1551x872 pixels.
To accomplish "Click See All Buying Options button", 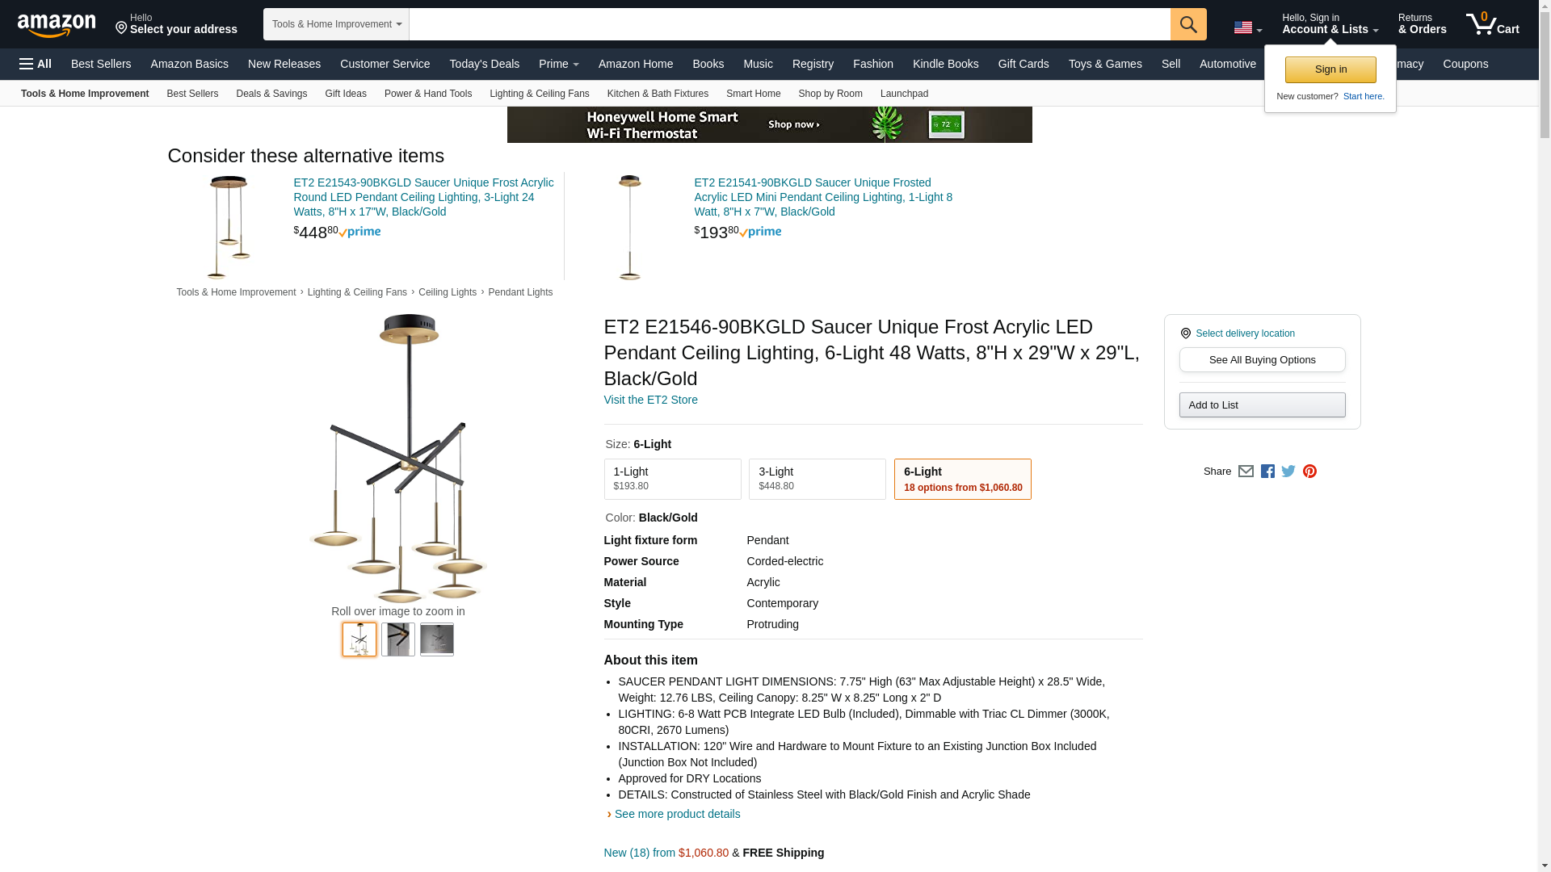I will (x=1262, y=360).
